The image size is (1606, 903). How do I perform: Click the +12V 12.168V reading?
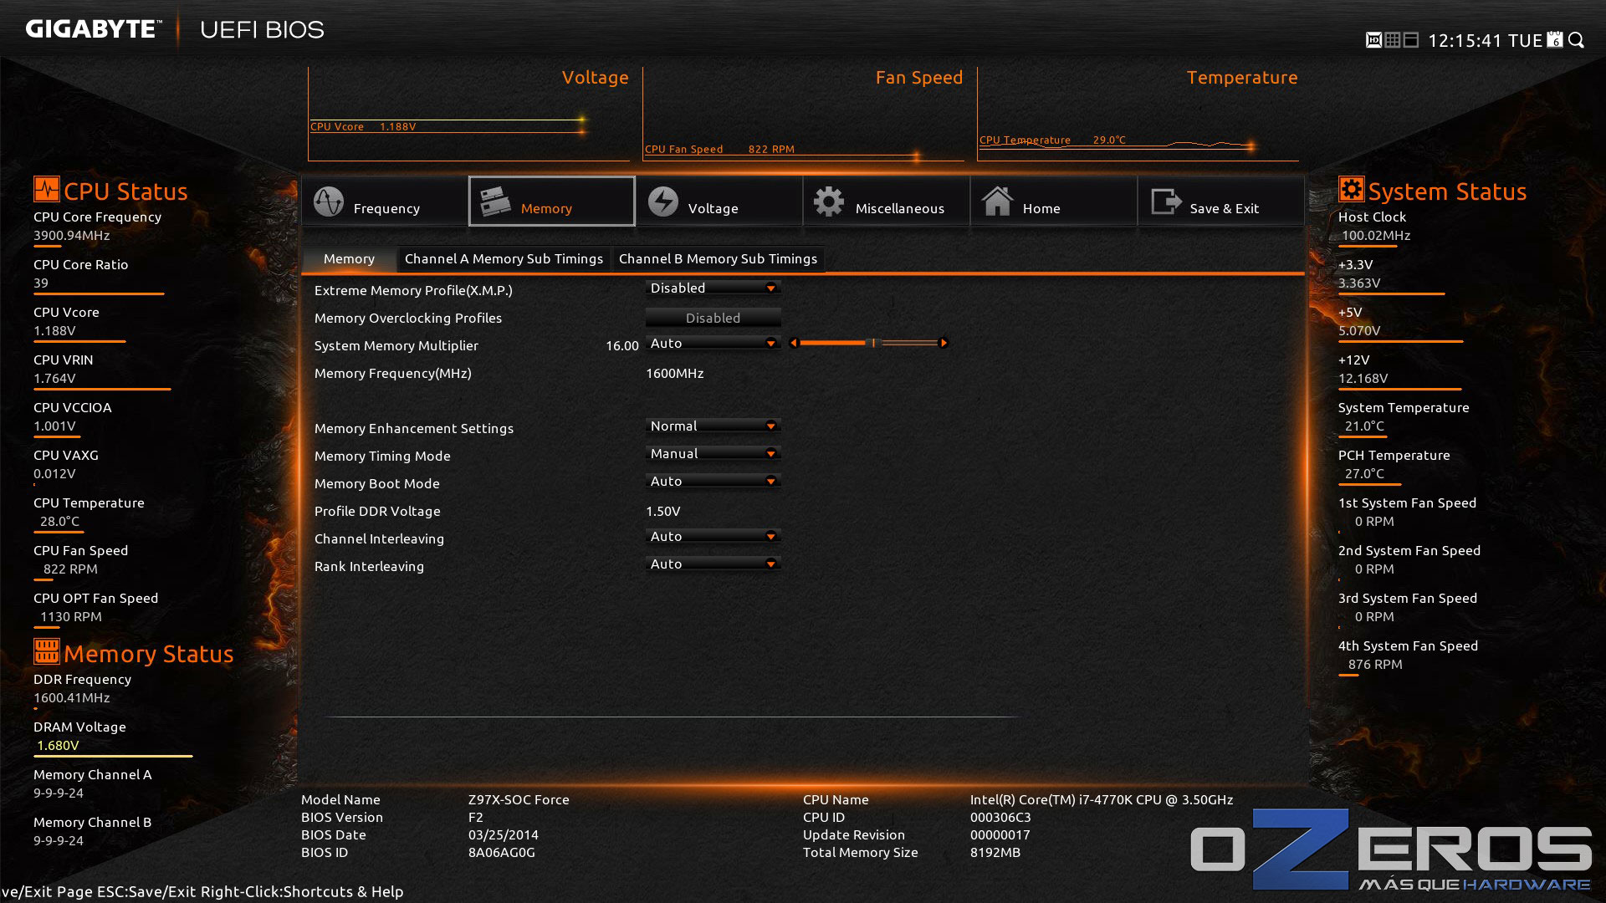1363,379
